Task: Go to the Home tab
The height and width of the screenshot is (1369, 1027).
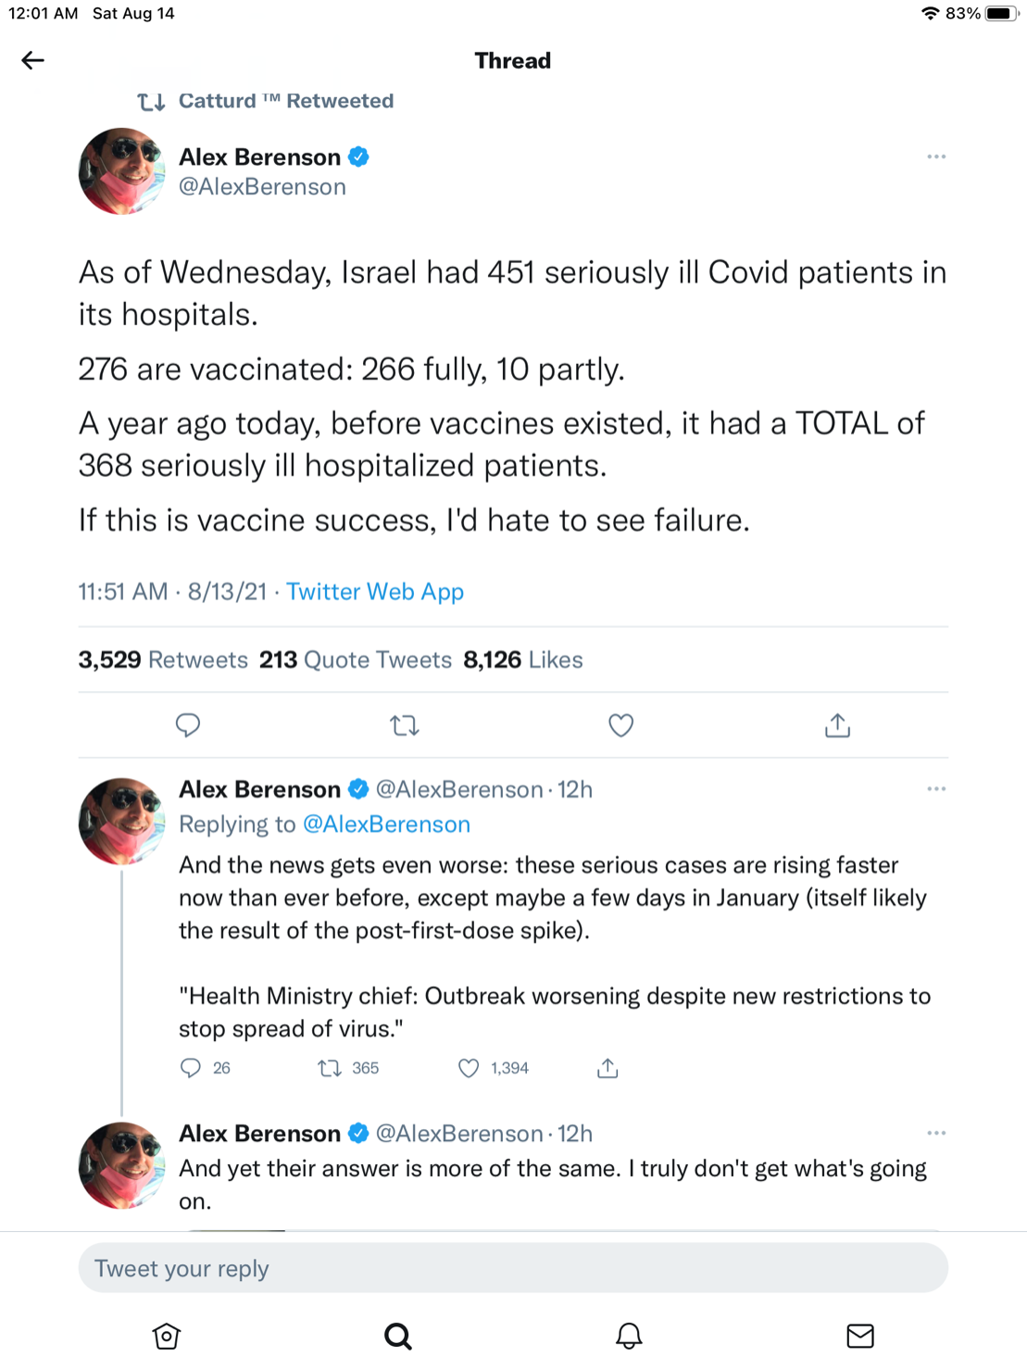Action: [x=167, y=1336]
